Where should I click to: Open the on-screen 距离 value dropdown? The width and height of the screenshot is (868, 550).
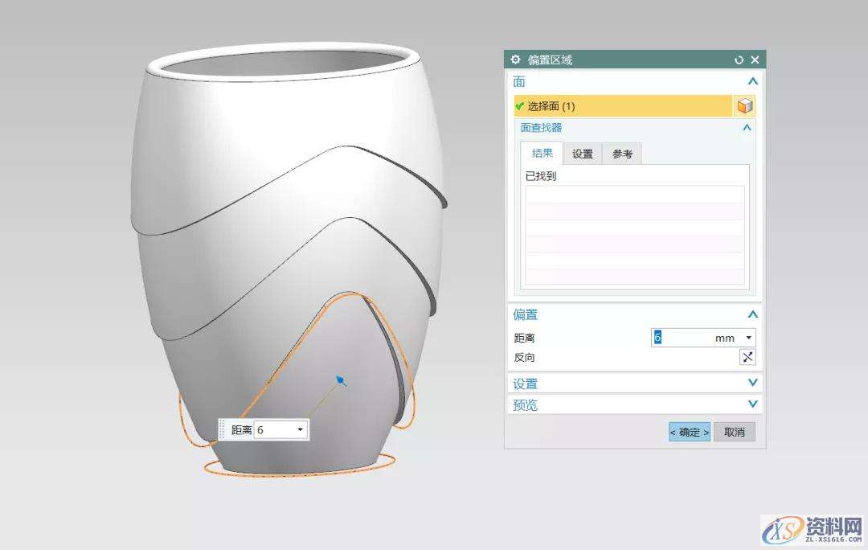point(300,430)
